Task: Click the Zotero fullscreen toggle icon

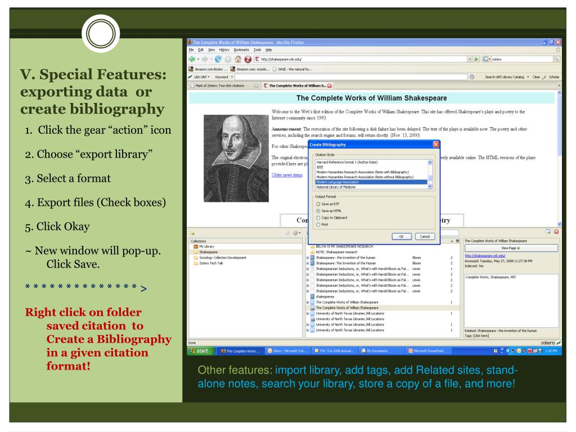Action: point(548,231)
